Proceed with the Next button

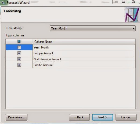103,117
